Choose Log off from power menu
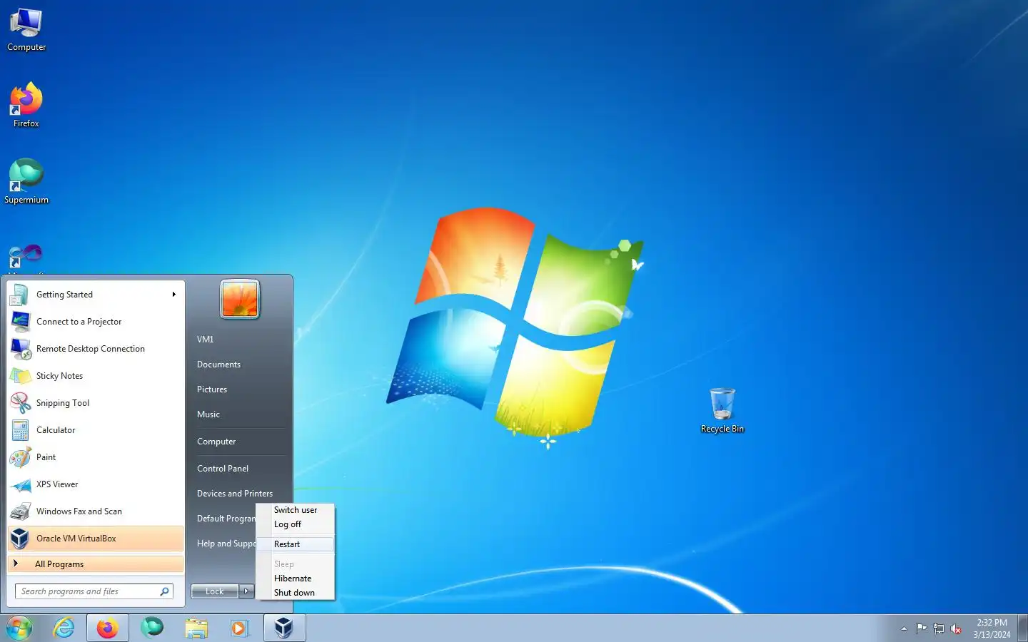The height and width of the screenshot is (642, 1028). pyautogui.click(x=296, y=524)
